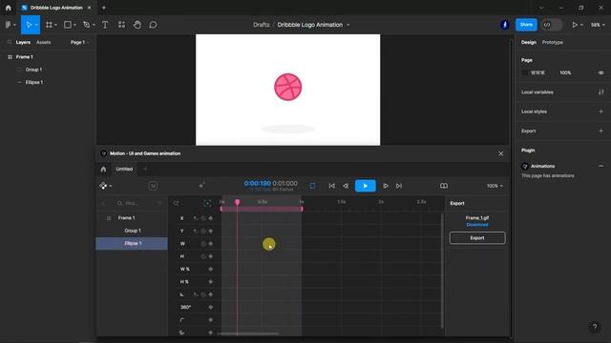Open Page 1 selector dropdown
Viewport: 611px width, 343px height.
pos(80,42)
